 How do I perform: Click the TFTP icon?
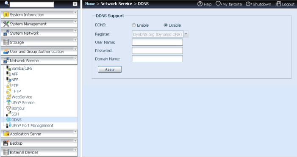click(x=8, y=91)
